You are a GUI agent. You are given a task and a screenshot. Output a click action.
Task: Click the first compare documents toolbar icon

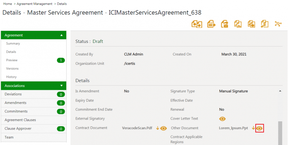click(x=197, y=24)
